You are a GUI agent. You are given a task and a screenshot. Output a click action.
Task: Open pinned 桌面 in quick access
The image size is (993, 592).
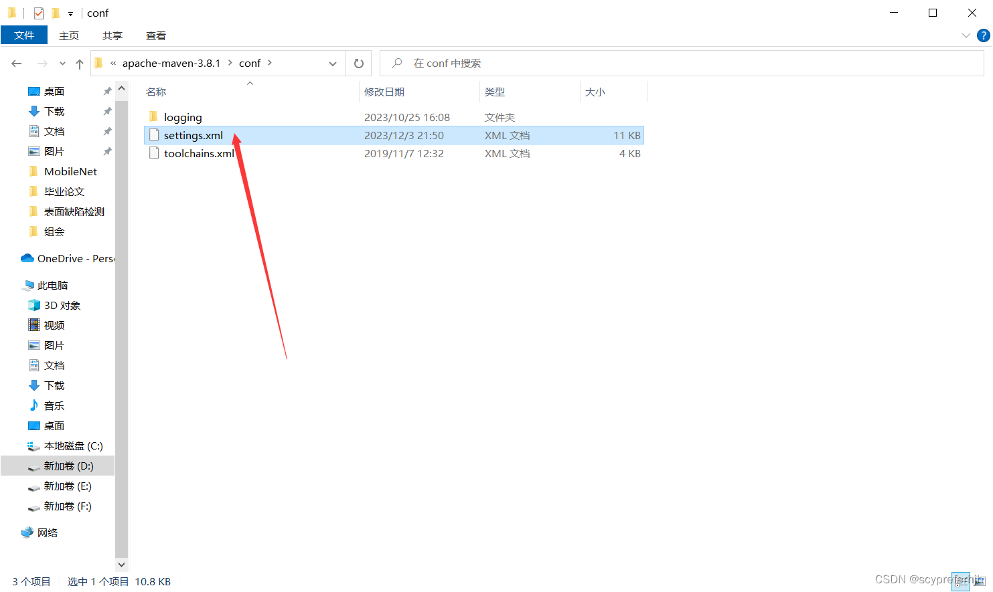click(54, 92)
